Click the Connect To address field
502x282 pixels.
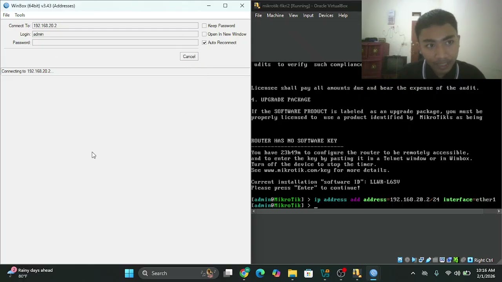pos(115,25)
